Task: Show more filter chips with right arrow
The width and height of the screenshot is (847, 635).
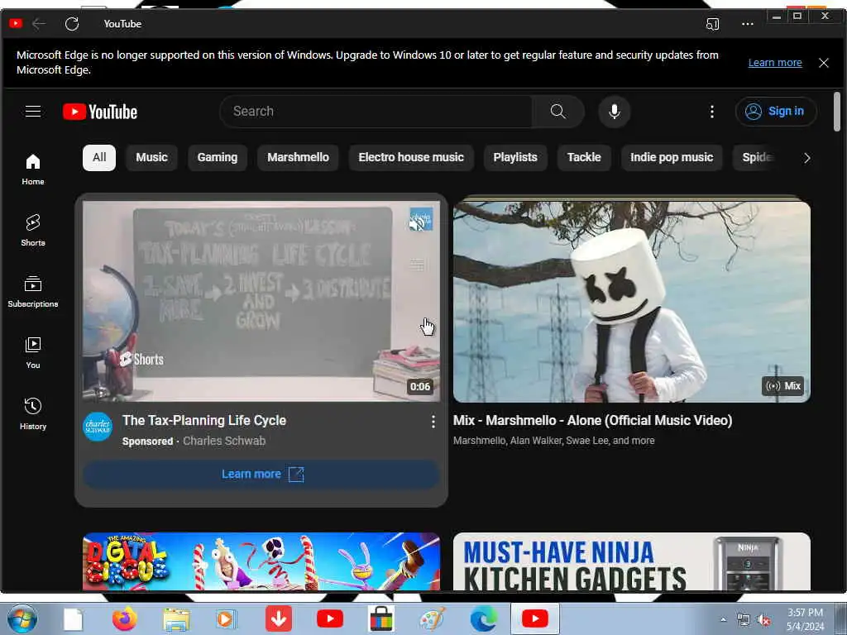Action: point(806,158)
